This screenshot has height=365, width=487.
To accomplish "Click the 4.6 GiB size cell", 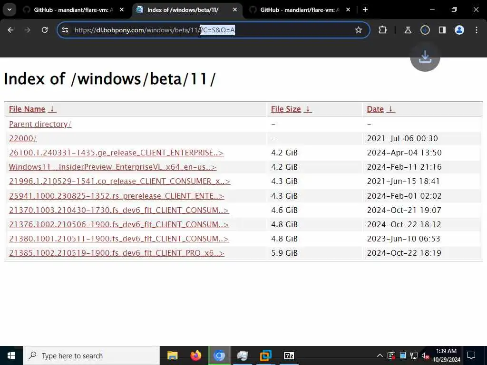I will click(284, 210).
